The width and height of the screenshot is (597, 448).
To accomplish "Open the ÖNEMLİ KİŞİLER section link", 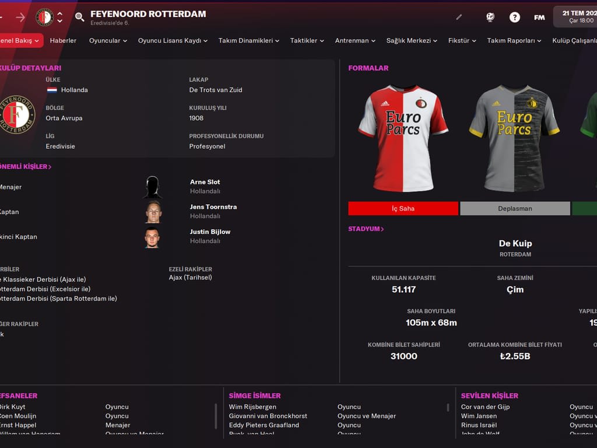I will [25, 166].
